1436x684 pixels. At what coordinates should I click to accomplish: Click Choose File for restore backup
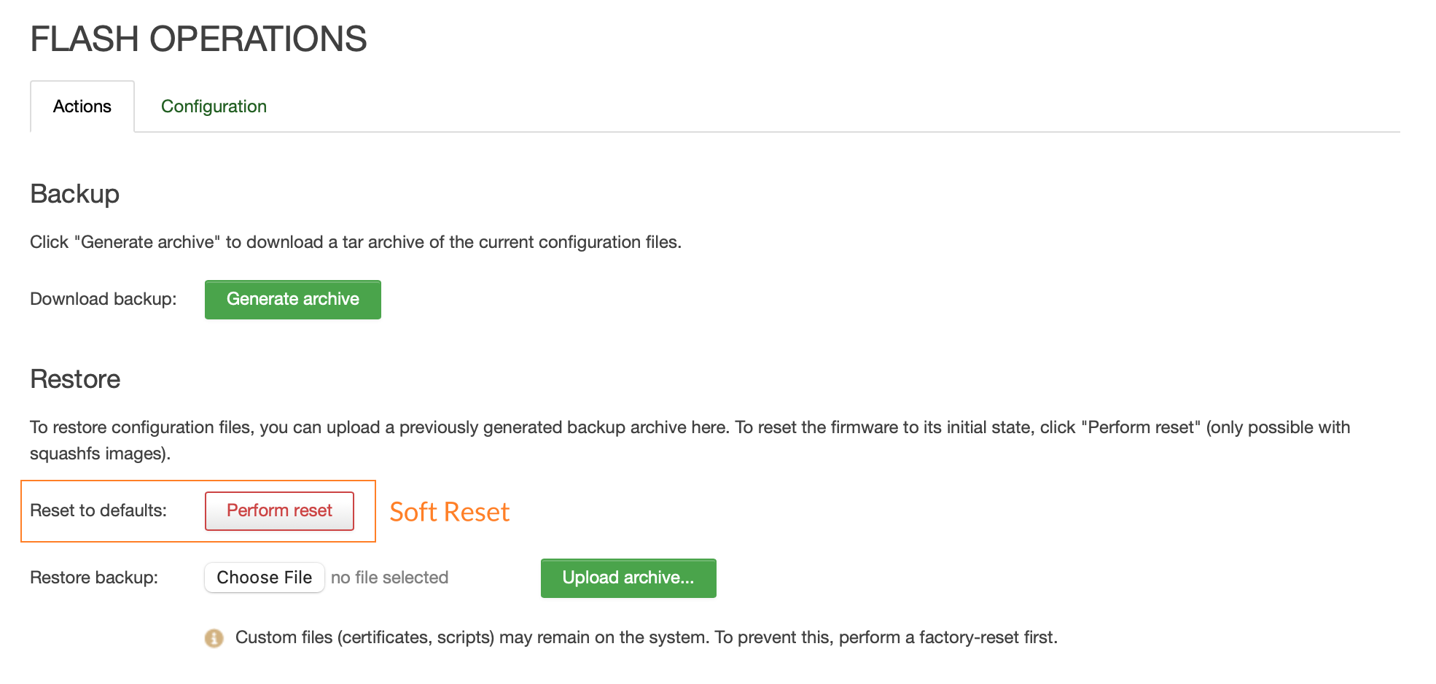pyautogui.click(x=264, y=578)
